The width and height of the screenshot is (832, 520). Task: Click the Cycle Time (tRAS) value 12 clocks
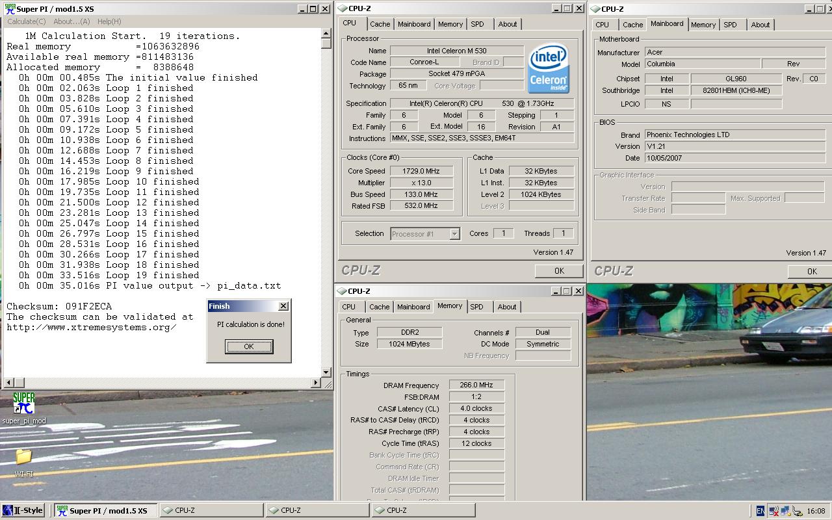click(x=476, y=444)
